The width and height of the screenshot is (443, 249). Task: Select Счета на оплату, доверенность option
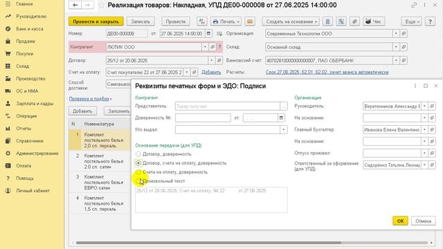(x=138, y=172)
